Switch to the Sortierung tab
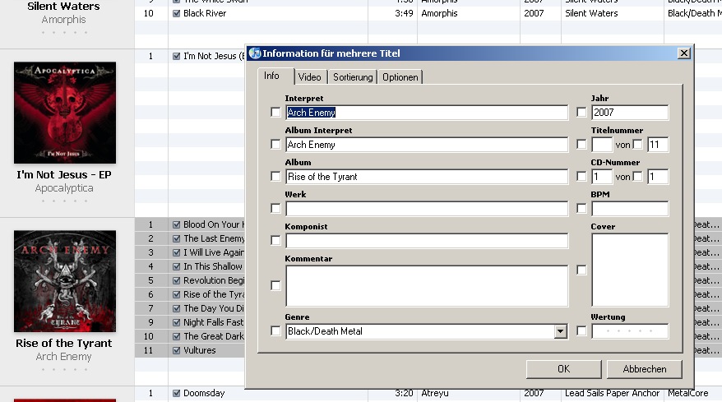 tap(353, 77)
